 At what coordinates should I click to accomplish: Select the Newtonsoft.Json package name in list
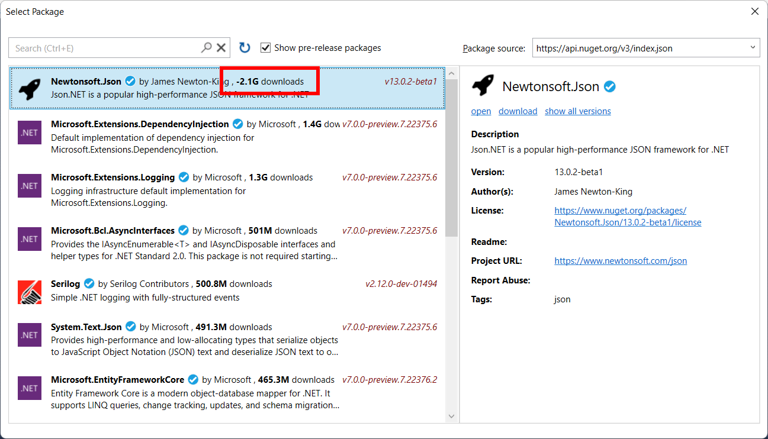[86, 82]
